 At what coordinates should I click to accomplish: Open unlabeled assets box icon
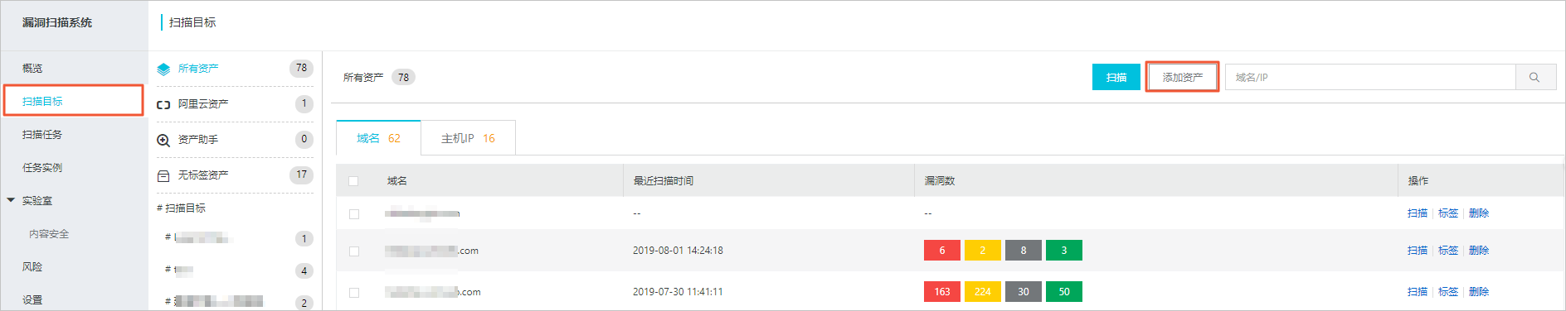163,175
